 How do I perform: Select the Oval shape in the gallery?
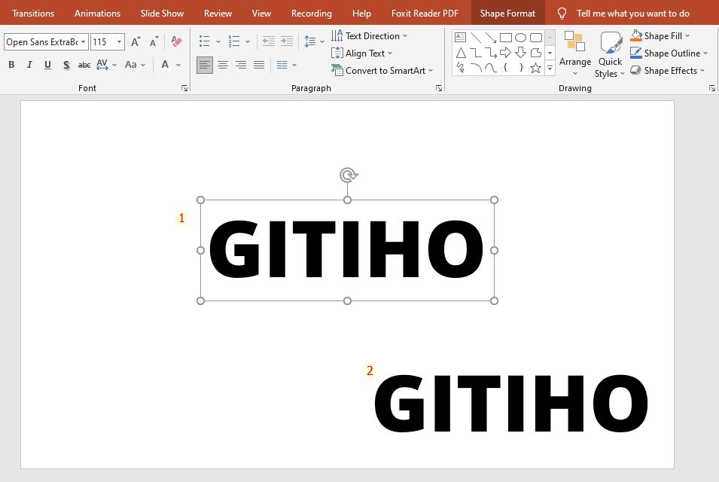[520, 36]
